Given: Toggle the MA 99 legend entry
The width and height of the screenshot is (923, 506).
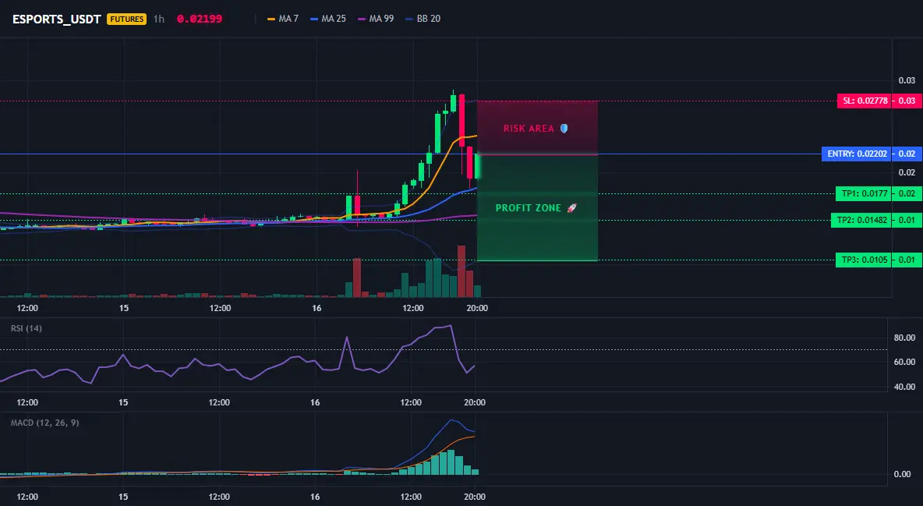Looking at the screenshot, I should point(377,19).
